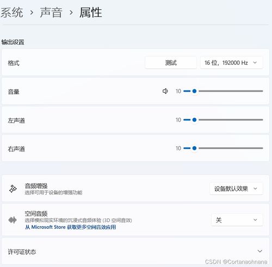The height and width of the screenshot is (267, 272).
Task: Click the 音量 slider track near maximum
Action: pos(260,91)
